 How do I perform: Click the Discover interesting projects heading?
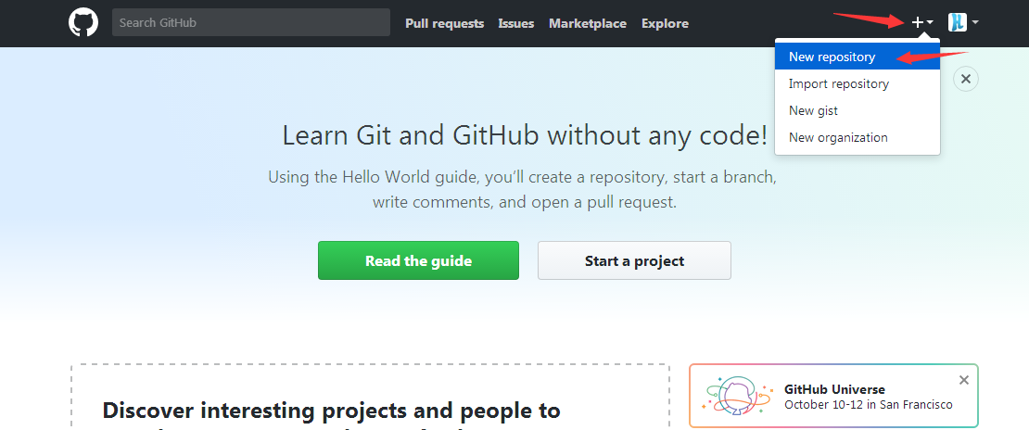(331, 411)
